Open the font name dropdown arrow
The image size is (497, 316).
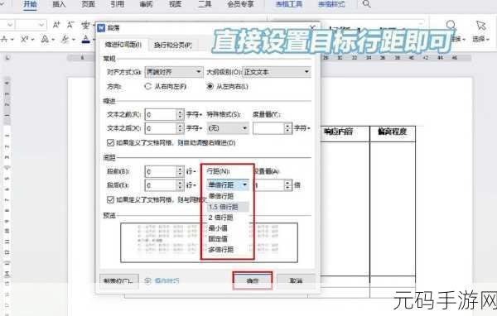(x=10, y=24)
